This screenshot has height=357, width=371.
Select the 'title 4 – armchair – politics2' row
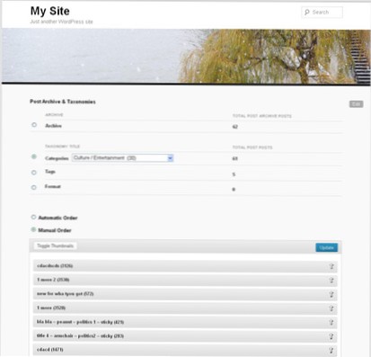[185, 336]
